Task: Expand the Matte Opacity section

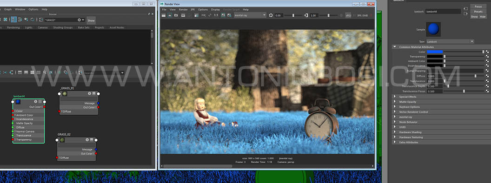Action: tap(395, 102)
